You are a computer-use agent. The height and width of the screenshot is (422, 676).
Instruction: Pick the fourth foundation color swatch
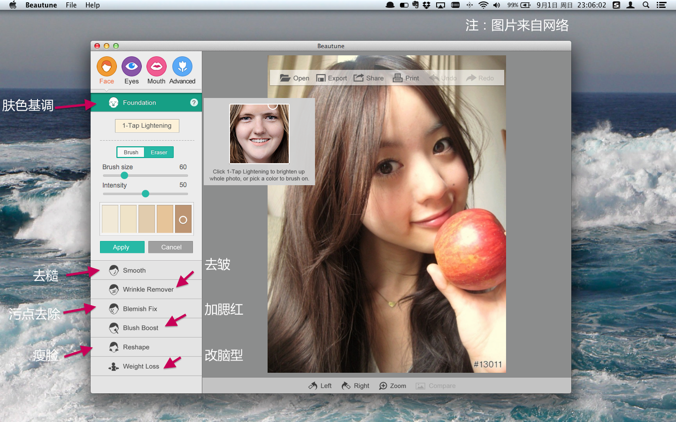pyautogui.click(x=165, y=219)
